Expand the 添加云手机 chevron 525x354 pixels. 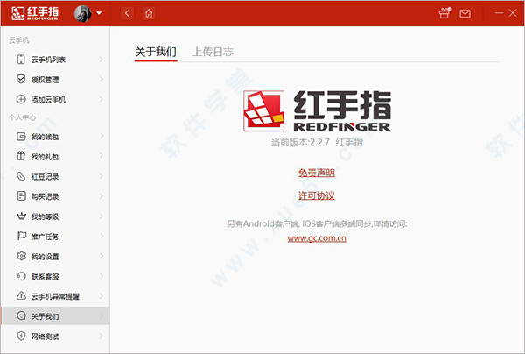[x=101, y=99]
